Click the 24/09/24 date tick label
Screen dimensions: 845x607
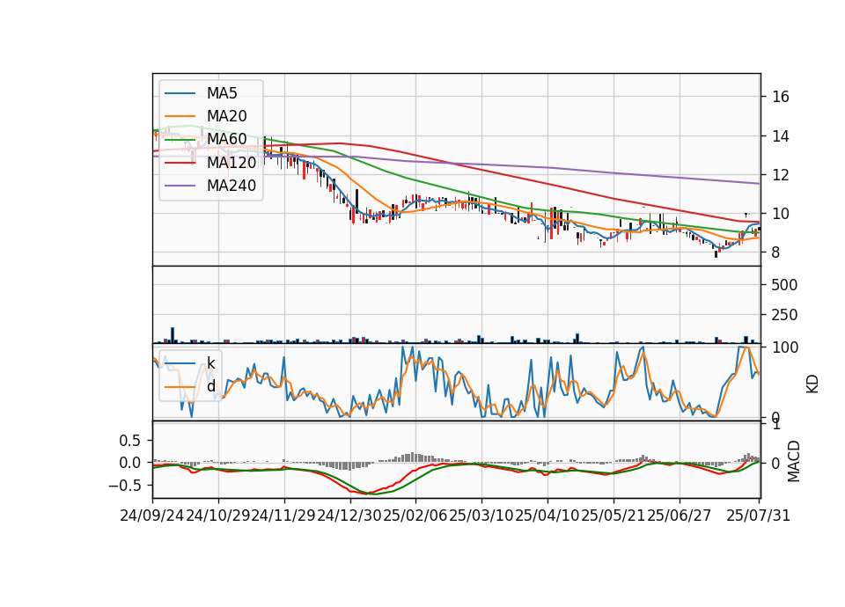pos(152,516)
